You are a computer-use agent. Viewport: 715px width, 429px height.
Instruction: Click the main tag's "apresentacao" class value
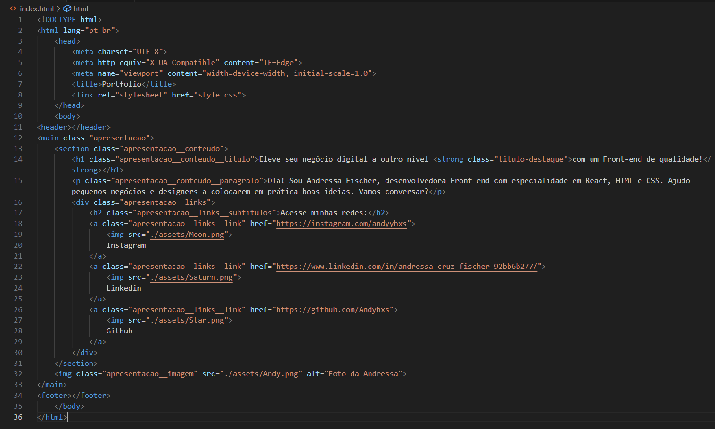[120, 138]
